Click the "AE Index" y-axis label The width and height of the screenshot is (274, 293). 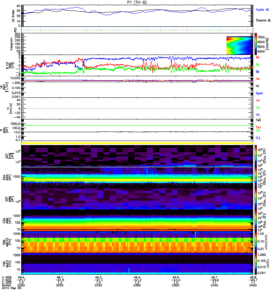tap(14, 16)
